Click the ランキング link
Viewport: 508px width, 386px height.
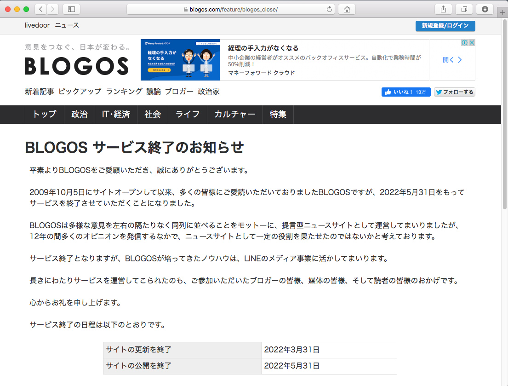pos(124,92)
